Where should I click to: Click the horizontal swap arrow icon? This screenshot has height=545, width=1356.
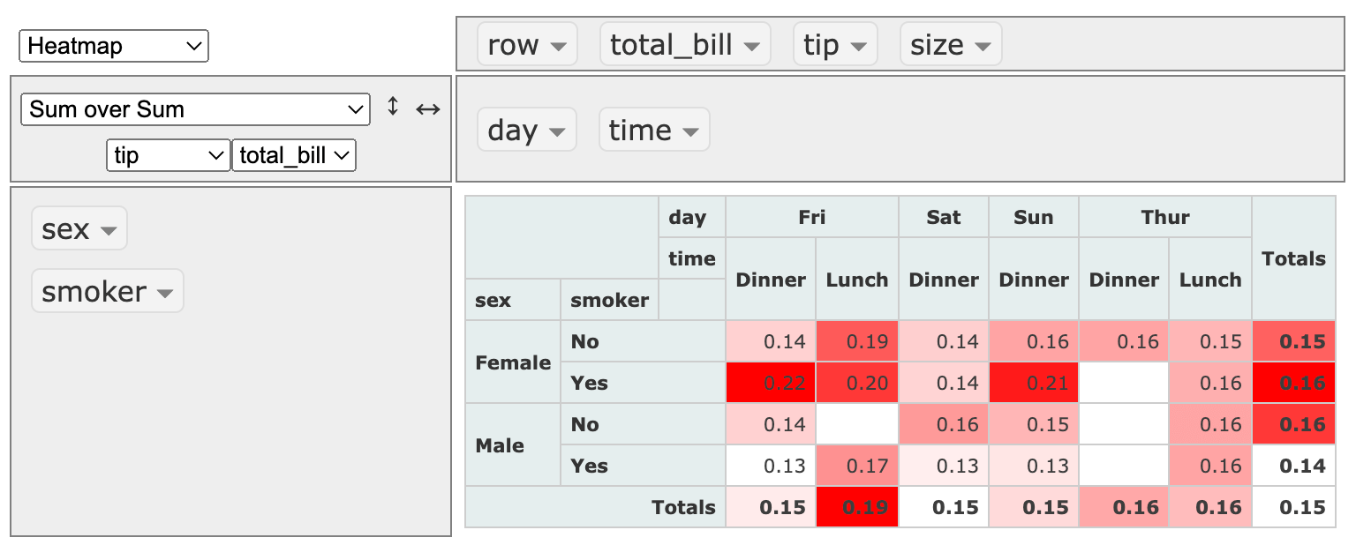coord(427,108)
